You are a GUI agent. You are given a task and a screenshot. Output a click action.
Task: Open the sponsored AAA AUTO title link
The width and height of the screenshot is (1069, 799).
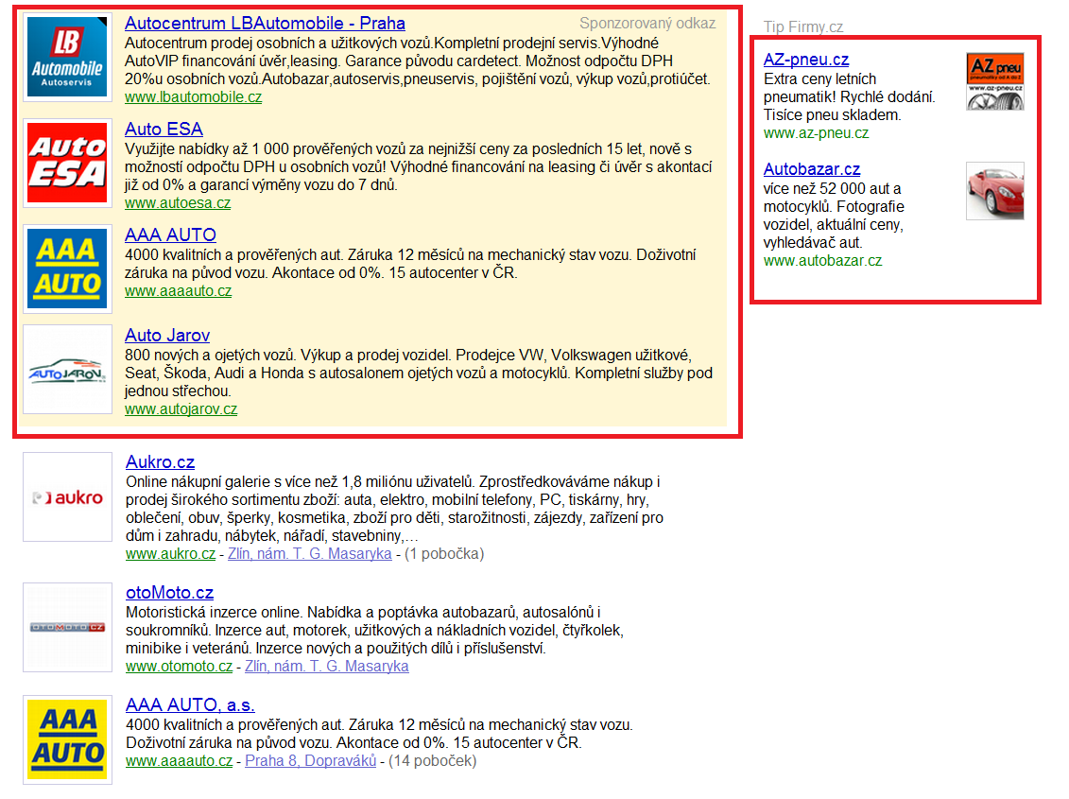[x=170, y=234]
